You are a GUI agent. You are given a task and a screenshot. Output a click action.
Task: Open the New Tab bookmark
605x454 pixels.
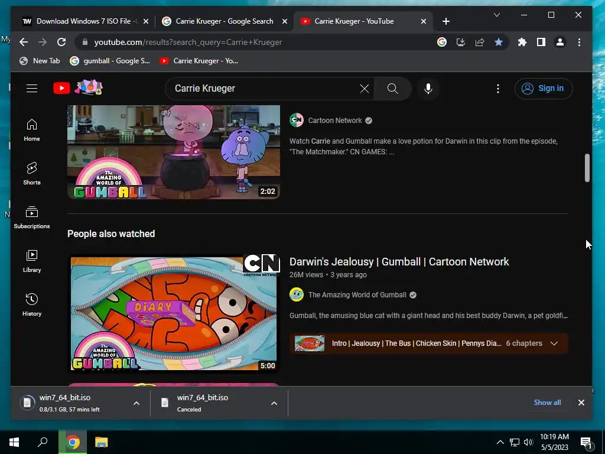[40, 61]
